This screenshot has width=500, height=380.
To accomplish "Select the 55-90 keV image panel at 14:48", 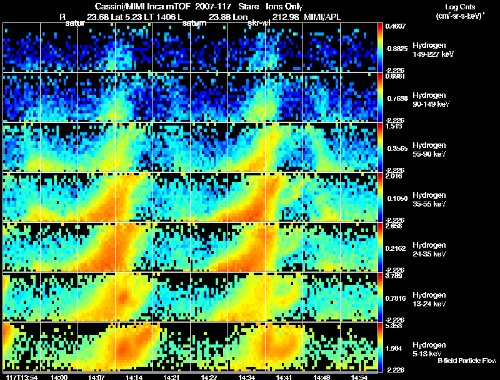I will pyautogui.click(x=321, y=147).
